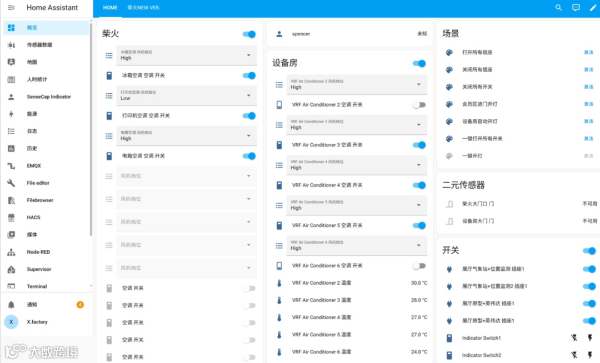Viewport: 600px width, 363px height.
Task: Activate the 关闭所有开关 scene
Action: pyautogui.click(x=588, y=87)
